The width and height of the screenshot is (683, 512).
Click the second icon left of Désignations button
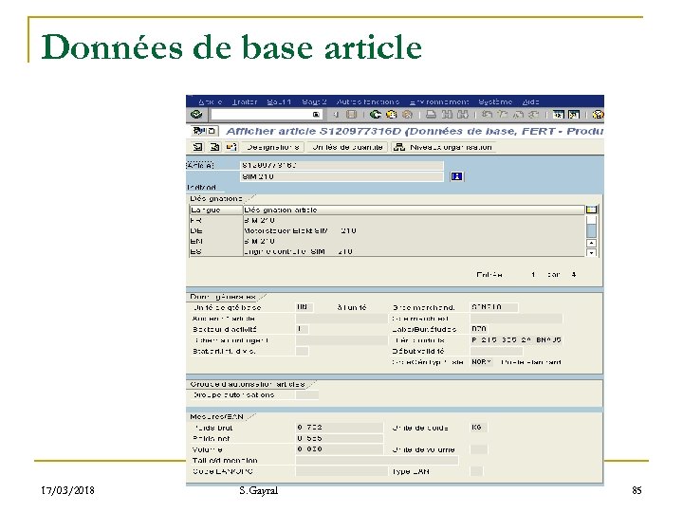click(214, 147)
